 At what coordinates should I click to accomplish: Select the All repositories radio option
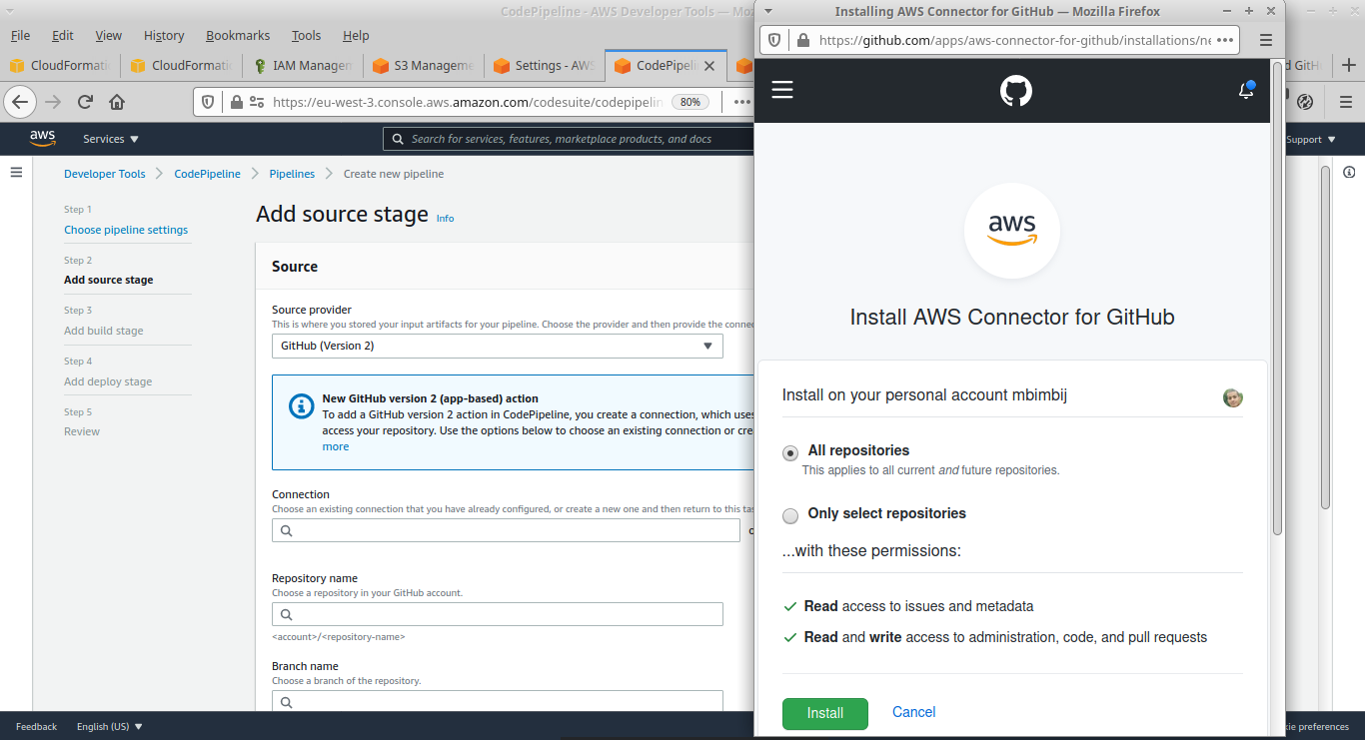(x=790, y=452)
